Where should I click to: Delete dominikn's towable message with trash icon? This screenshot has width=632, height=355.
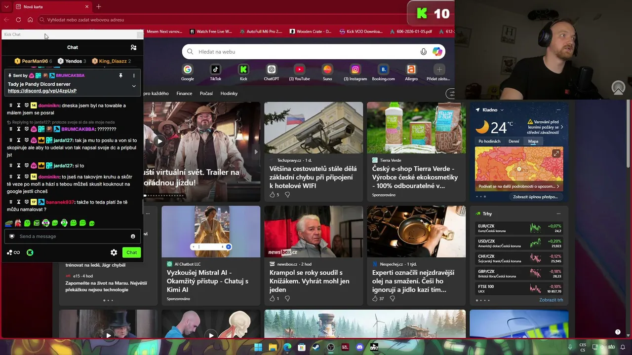coord(11,106)
